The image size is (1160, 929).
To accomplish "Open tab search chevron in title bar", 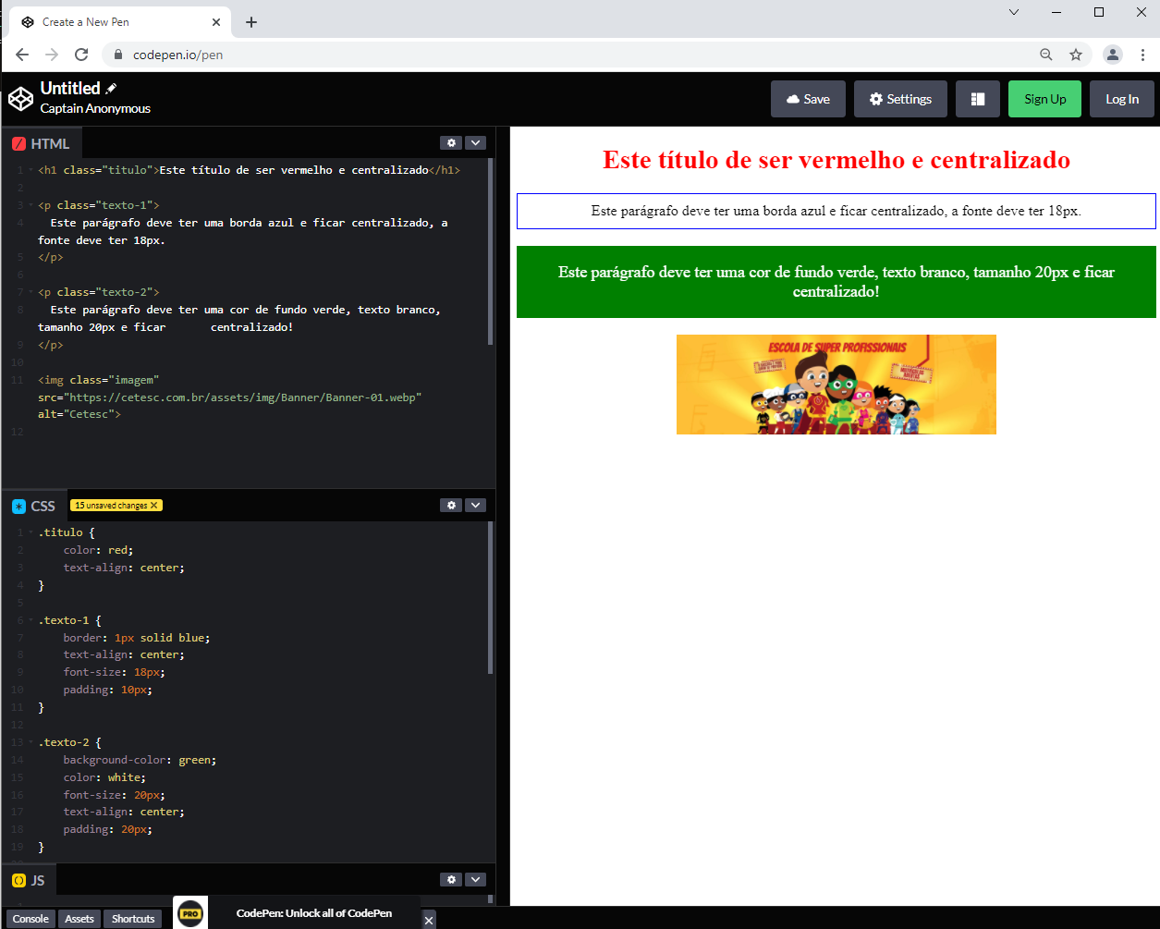I will click(1014, 12).
